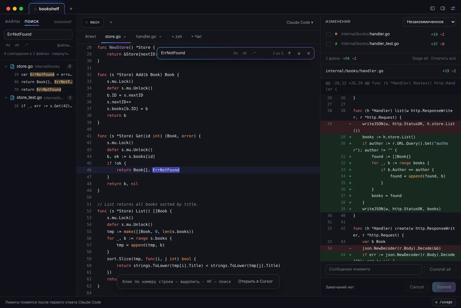Open a new zsh terminal tab
461x308 pixels.
click(x=177, y=37)
